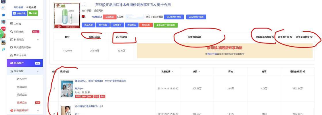322x115 pixels.
Task: Click the red live icon beside 抖音直播分析
Action: point(12,110)
